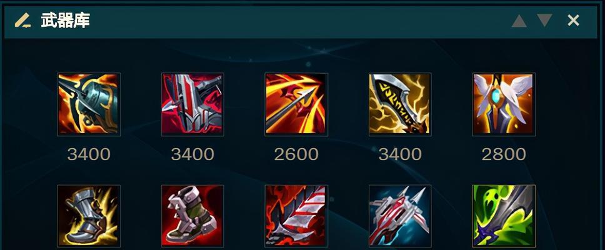Screen dimensions: 605x250
Task: Click the 2600 price label
Action: (x=296, y=154)
